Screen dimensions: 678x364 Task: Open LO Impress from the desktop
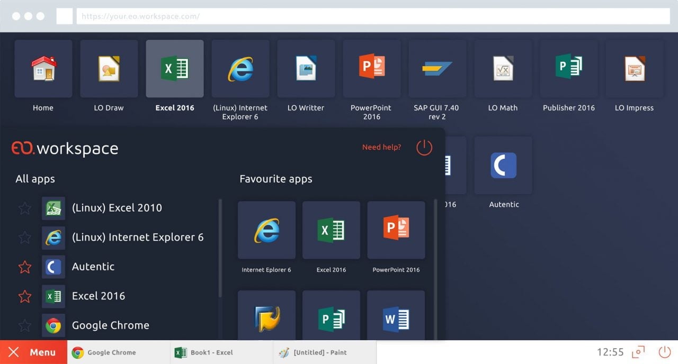click(635, 69)
